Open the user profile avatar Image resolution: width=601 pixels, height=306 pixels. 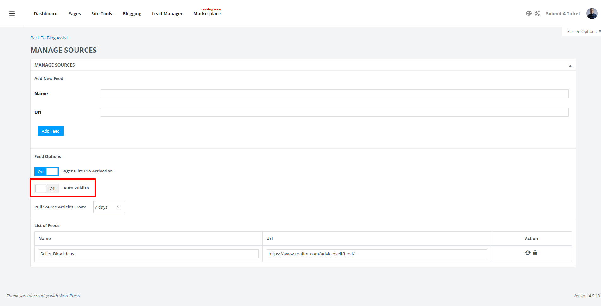592,14
